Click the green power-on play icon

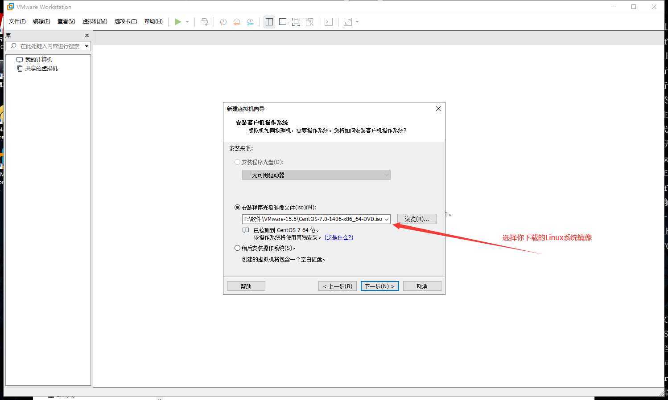(178, 22)
